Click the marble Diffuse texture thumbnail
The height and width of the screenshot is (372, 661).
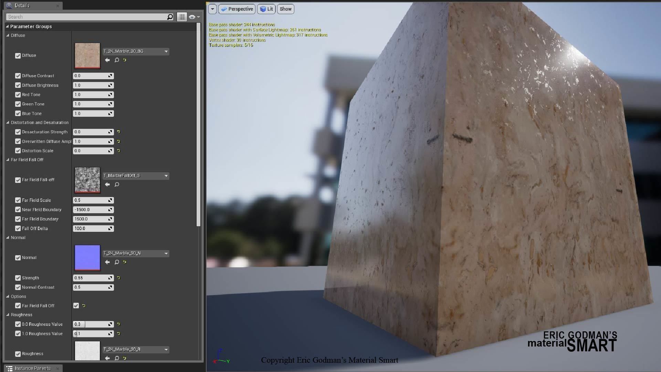pyautogui.click(x=87, y=55)
